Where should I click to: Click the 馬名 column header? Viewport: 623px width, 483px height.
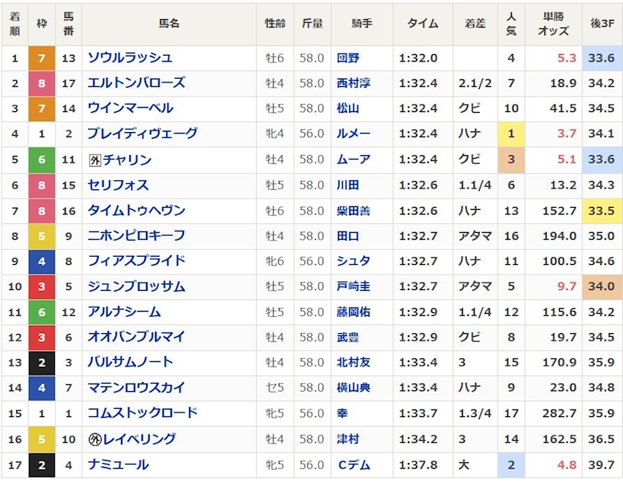tap(169, 24)
